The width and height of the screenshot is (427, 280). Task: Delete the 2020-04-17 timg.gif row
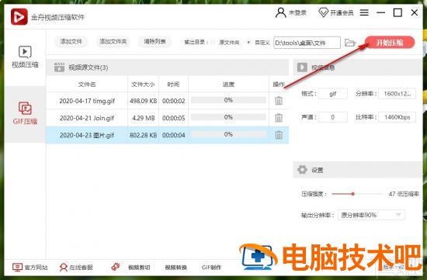point(279,101)
